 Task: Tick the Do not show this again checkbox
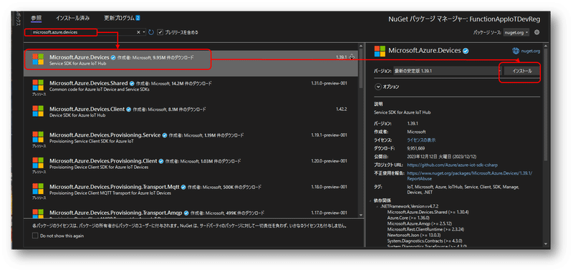(x=35, y=236)
